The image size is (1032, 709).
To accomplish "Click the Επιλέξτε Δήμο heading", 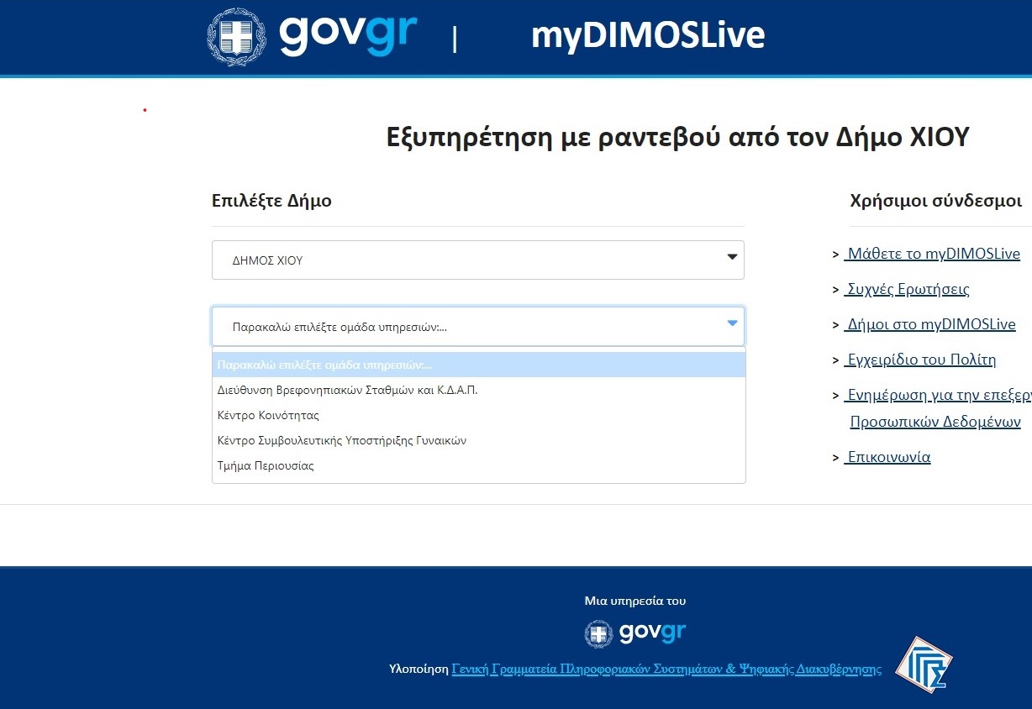I will pos(271,201).
